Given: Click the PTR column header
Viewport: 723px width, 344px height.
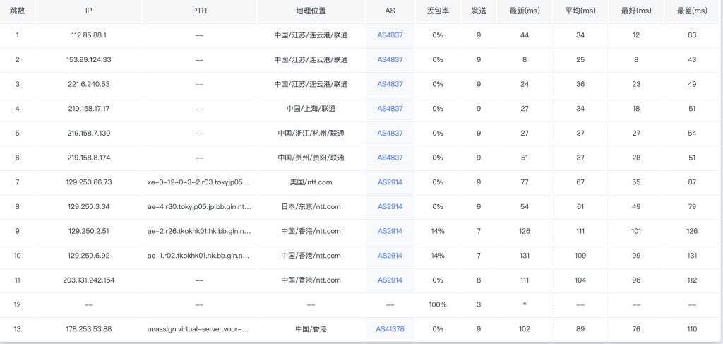Looking at the screenshot, I should coord(199,11).
